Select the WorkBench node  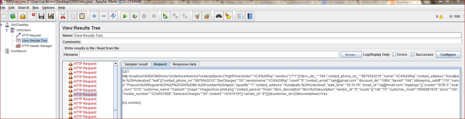coord(18,51)
